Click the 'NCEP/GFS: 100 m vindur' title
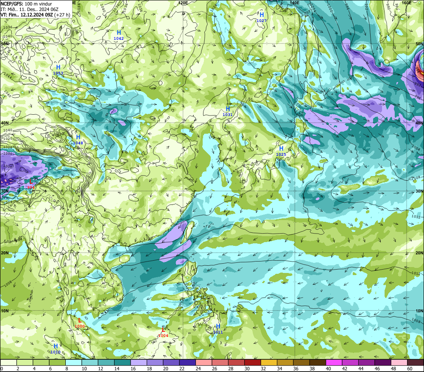Viewport: 424px width, 372px height. tap(26, 4)
